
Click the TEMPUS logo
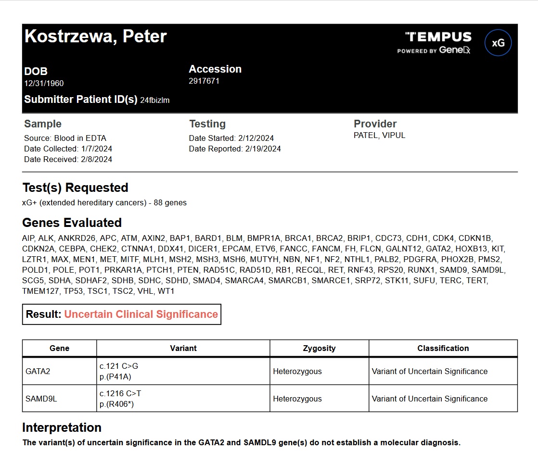pyautogui.click(x=438, y=36)
